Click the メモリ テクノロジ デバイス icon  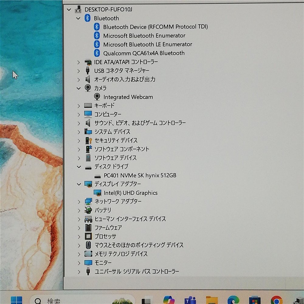click(88, 254)
